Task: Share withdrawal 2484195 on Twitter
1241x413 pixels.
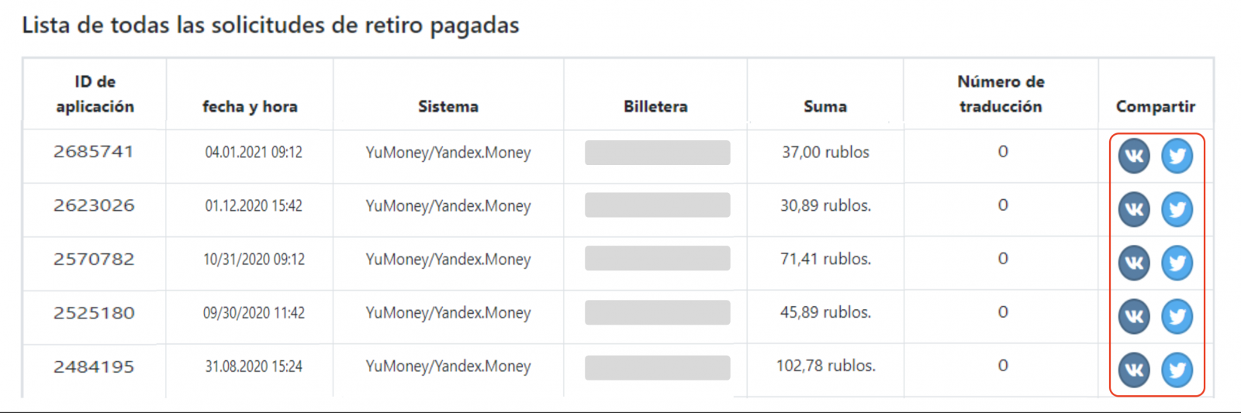Action: tap(1177, 370)
